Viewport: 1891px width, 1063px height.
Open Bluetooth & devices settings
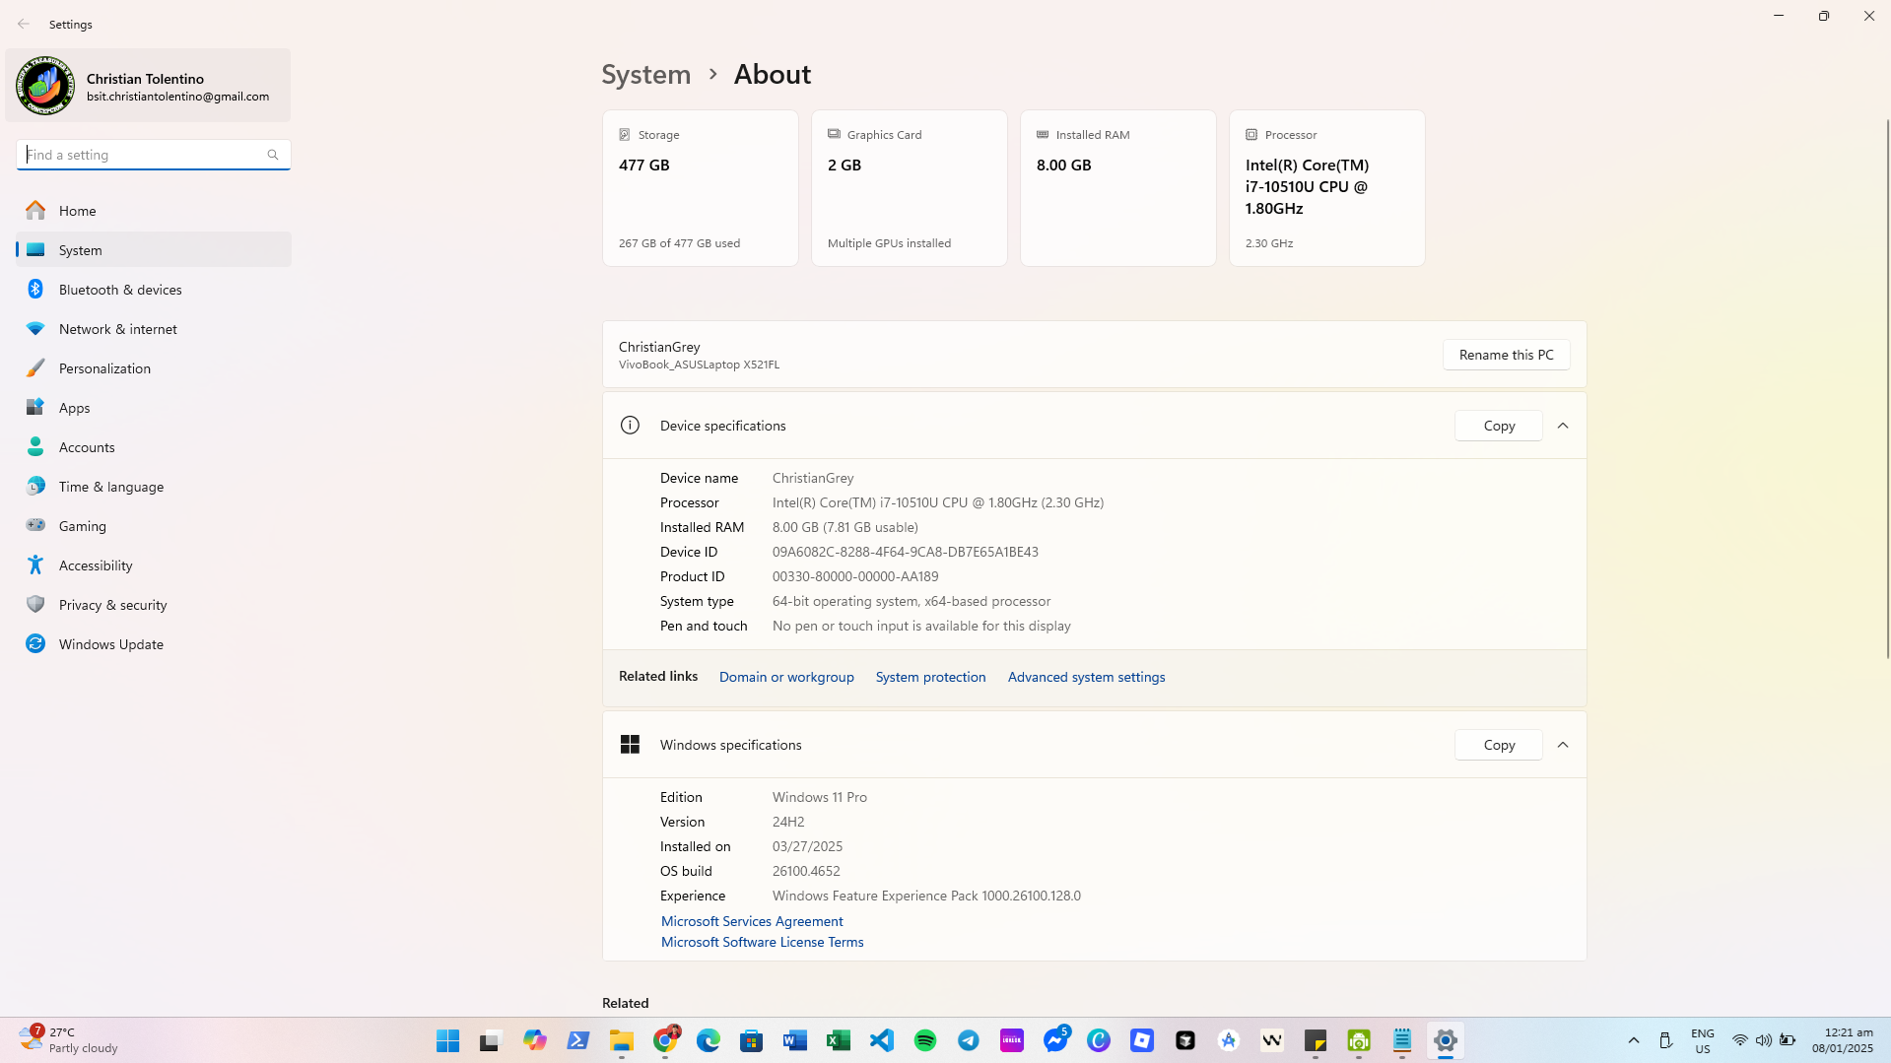pos(153,290)
